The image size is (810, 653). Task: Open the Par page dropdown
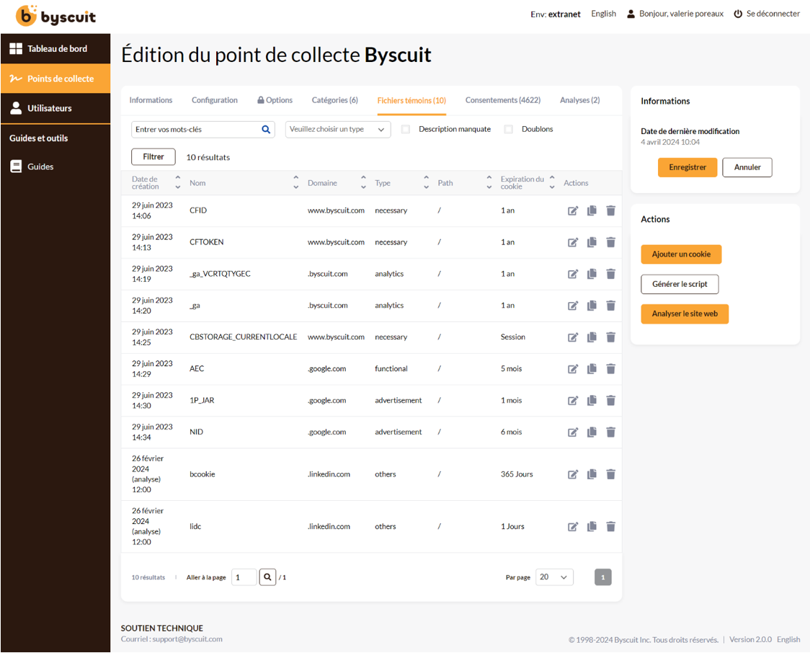click(x=554, y=577)
